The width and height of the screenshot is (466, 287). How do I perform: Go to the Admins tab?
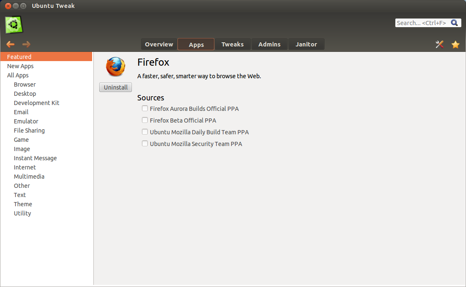pyautogui.click(x=270, y=44)
